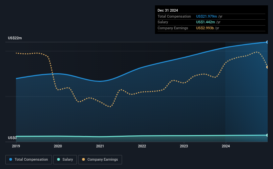Click the US$22m y-axis label
Screen dimensions: 273x169
coord(15,38)
